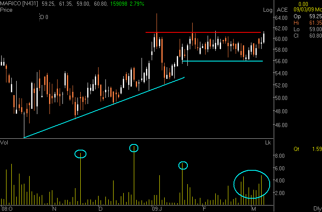
Task: Select the Lo row in the data panel
Action: [x=308, y=29]
